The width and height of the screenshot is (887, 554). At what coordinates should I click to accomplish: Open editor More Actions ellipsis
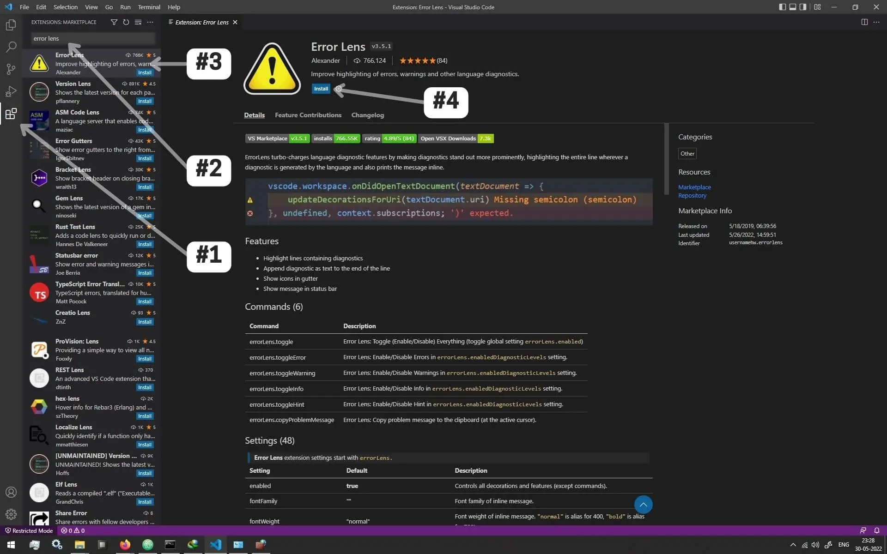tap(876, 22)
